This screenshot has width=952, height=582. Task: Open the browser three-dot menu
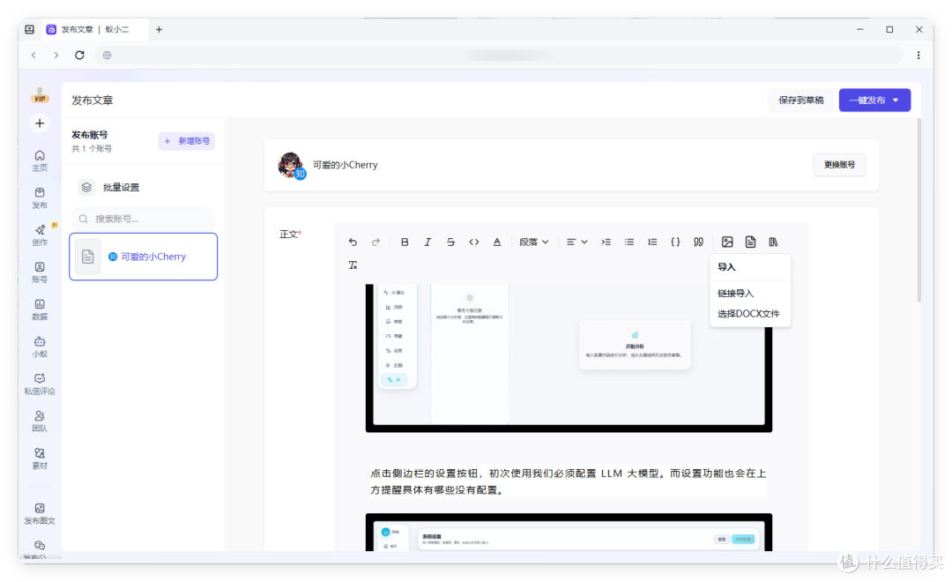coord(918,56)
